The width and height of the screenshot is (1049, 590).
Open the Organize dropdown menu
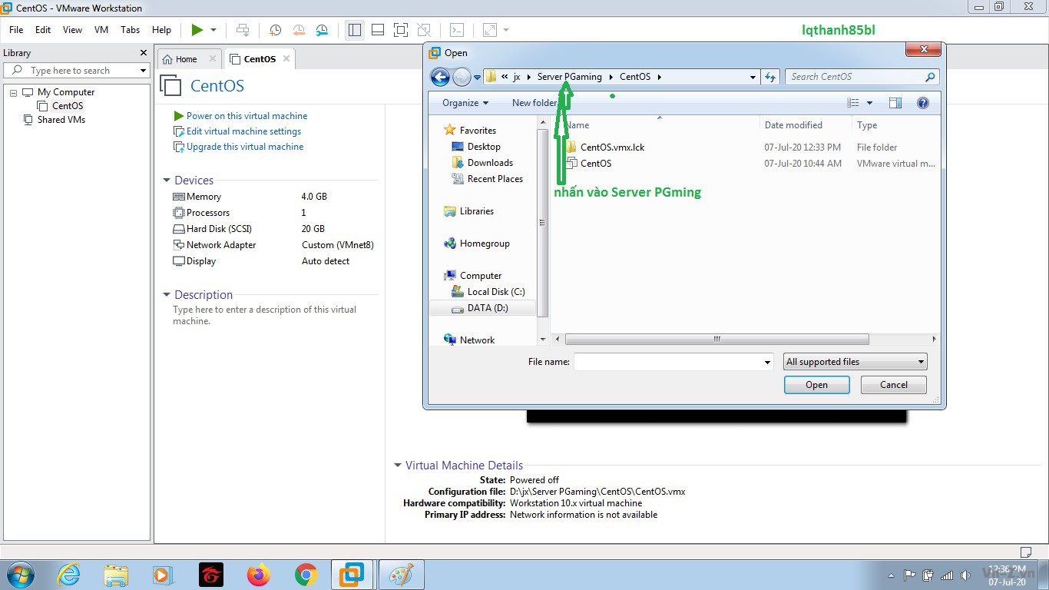(x=465, y=103)
